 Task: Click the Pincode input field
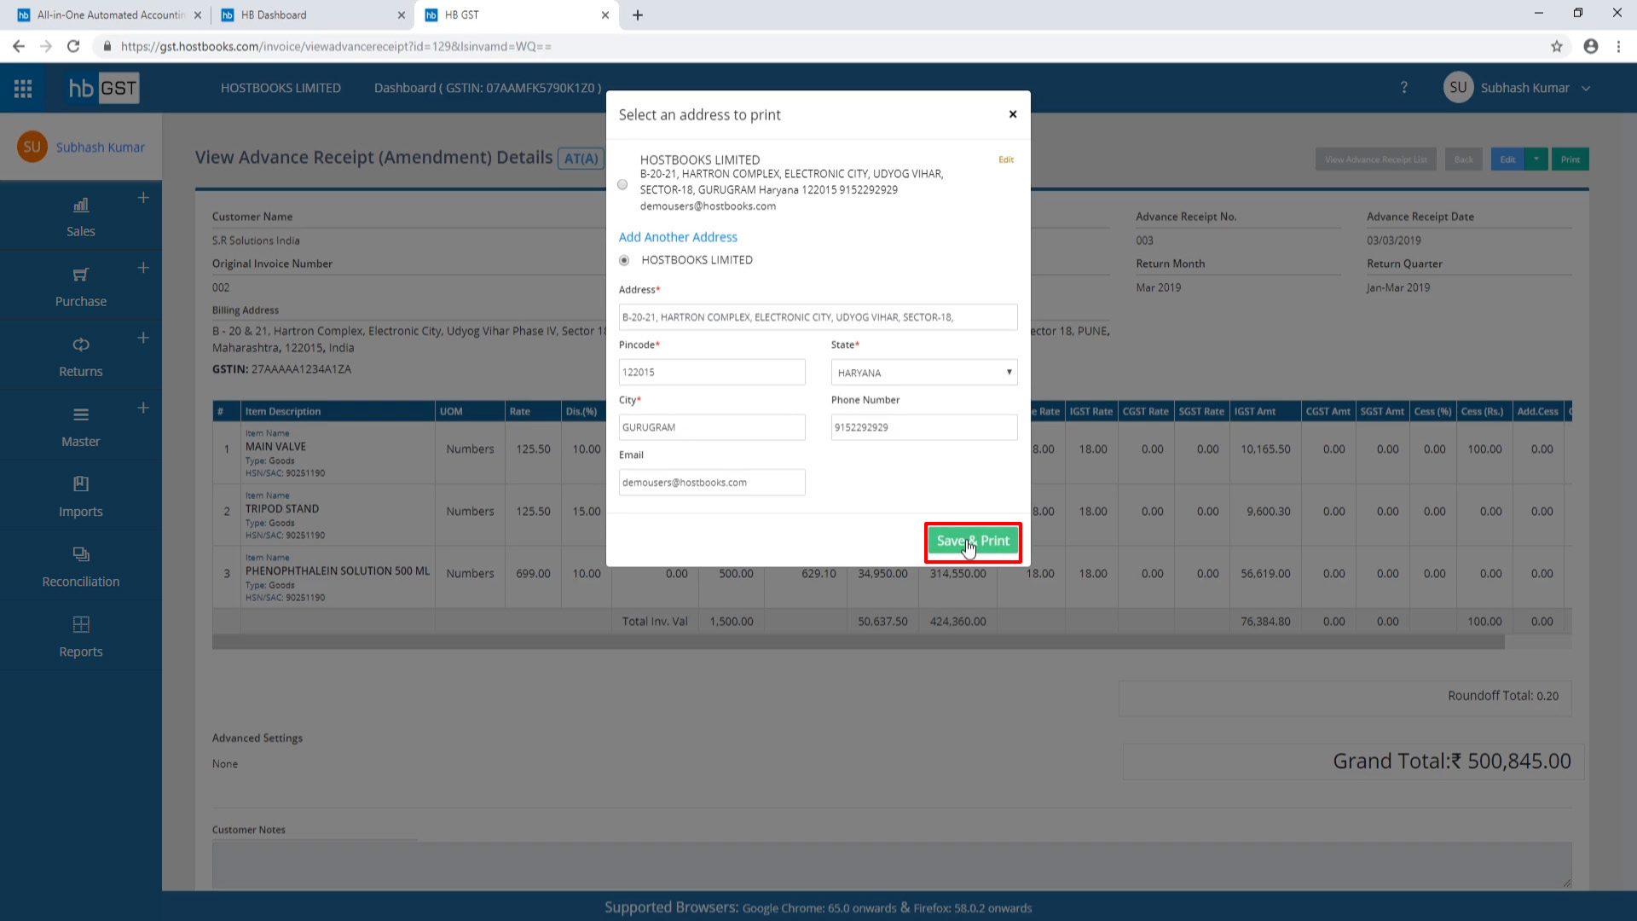click(711, 373)
